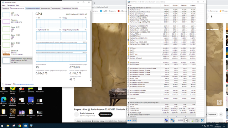
Task: Click Сохранить button under the video
Action: point(212,115)
